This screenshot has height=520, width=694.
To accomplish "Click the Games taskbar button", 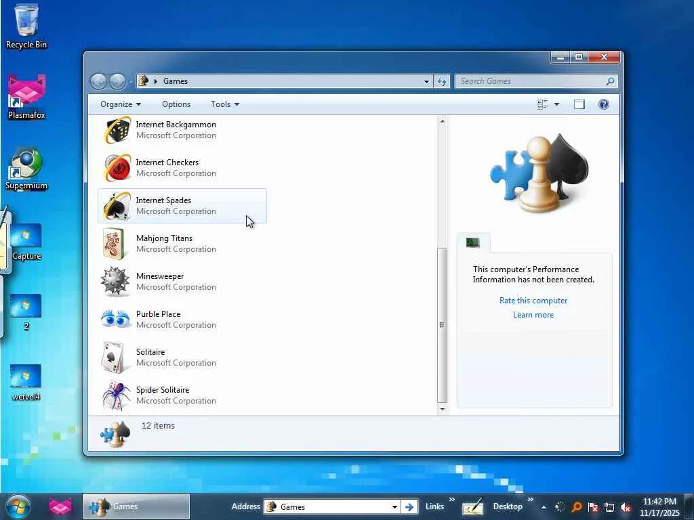I will coord(136,506).
